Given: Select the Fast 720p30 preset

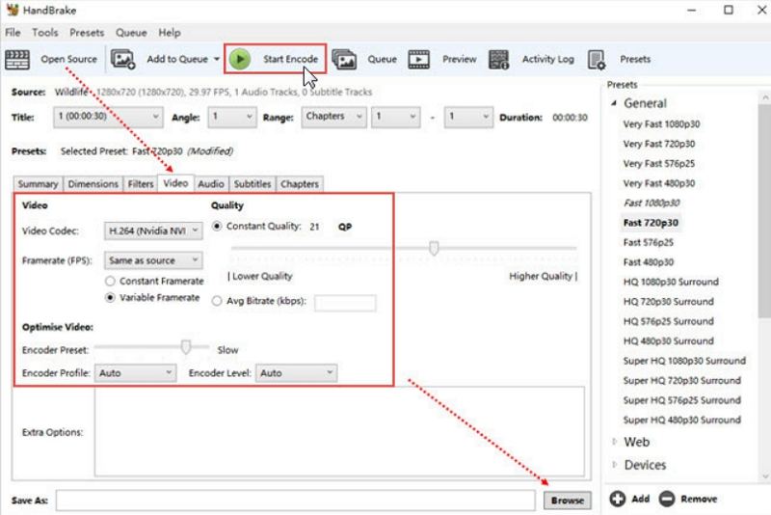Looking at the screenshot, I should [651, 223].
